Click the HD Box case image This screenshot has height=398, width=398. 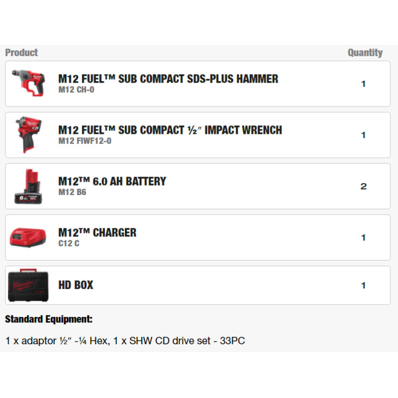tap(28, 286)
